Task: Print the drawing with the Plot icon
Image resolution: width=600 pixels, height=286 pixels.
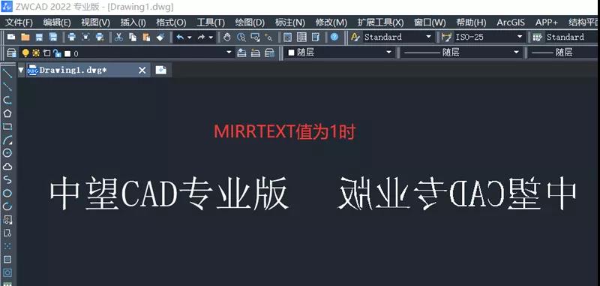Action: point(71,37)
